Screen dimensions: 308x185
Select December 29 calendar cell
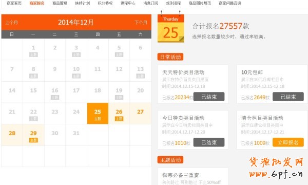point(33,135)
